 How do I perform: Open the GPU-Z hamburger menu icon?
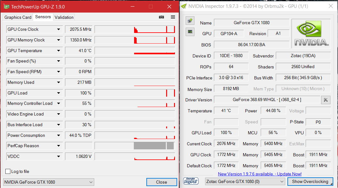point(173,17)
